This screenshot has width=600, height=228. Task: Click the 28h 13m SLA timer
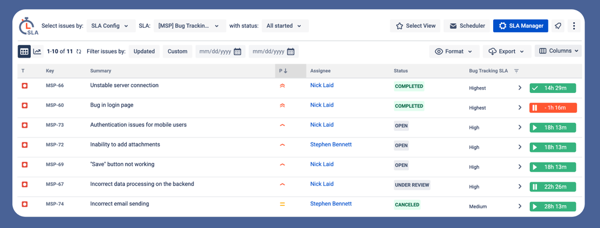pos(553,206)
